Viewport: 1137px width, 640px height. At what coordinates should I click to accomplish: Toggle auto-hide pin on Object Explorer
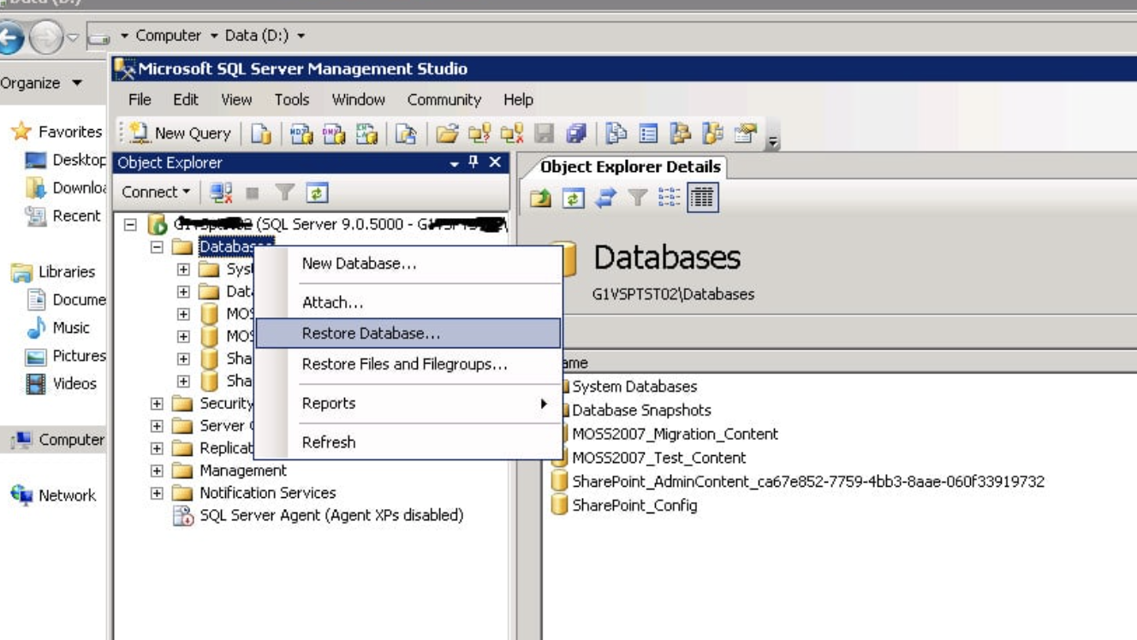pyautogui.click(x=473, y=163)
